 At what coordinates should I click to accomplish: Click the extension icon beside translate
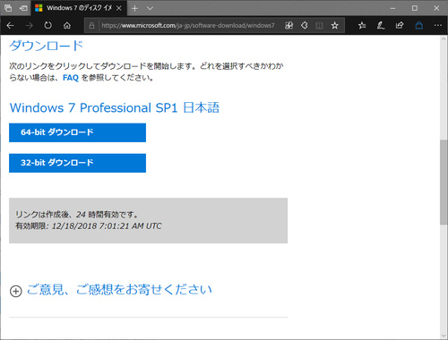[304, 26]
